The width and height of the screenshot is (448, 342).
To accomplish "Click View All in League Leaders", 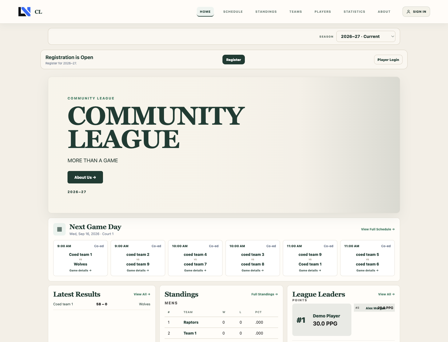I will coord(386,294).
